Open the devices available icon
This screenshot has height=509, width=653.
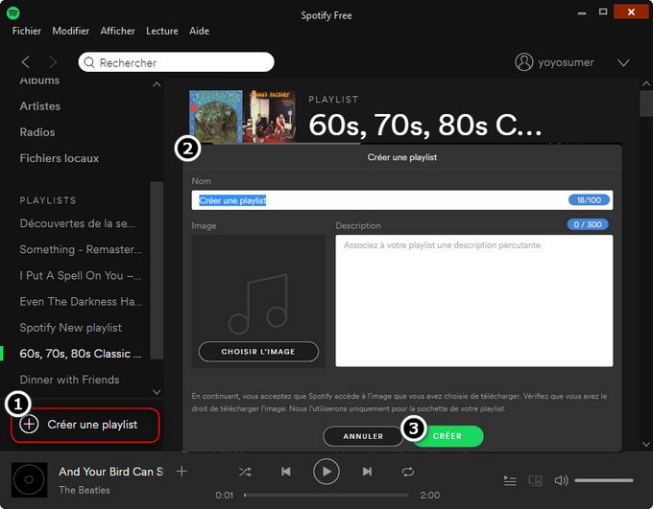[536, 480]
